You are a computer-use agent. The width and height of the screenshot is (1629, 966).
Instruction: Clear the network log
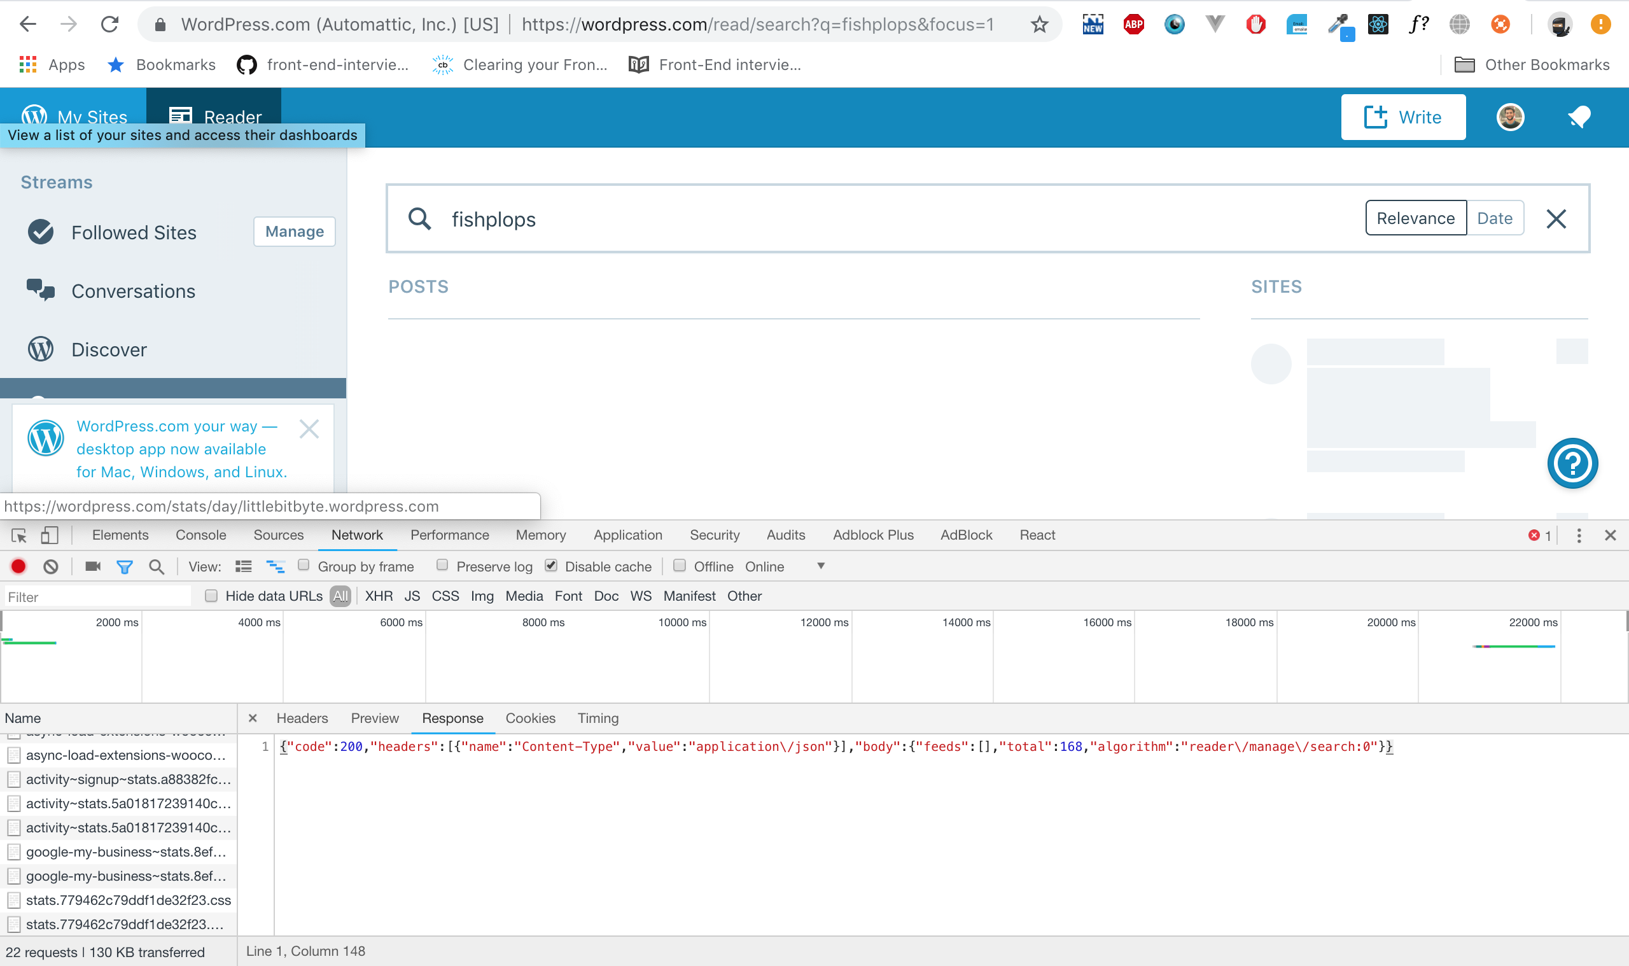click(x=51, y=566)
